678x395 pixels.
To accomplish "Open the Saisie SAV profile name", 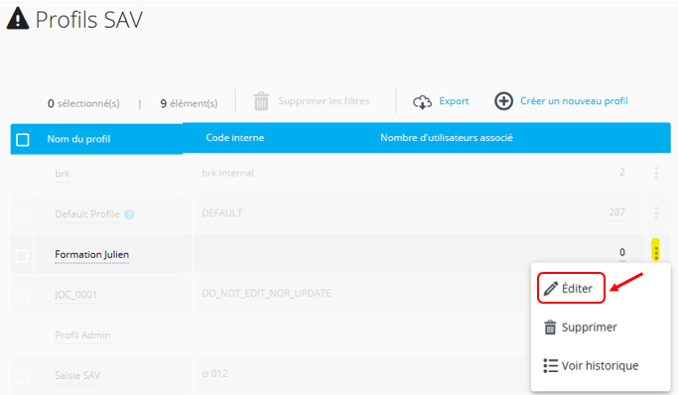I will [77, 375].
